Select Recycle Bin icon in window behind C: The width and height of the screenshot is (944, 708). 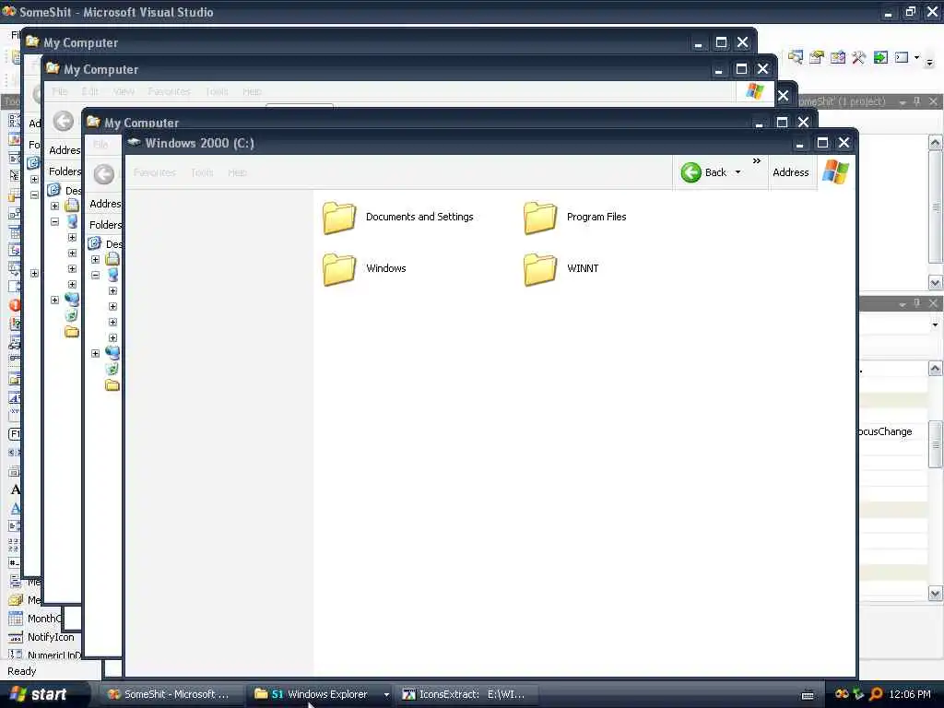tap(112, 369)
